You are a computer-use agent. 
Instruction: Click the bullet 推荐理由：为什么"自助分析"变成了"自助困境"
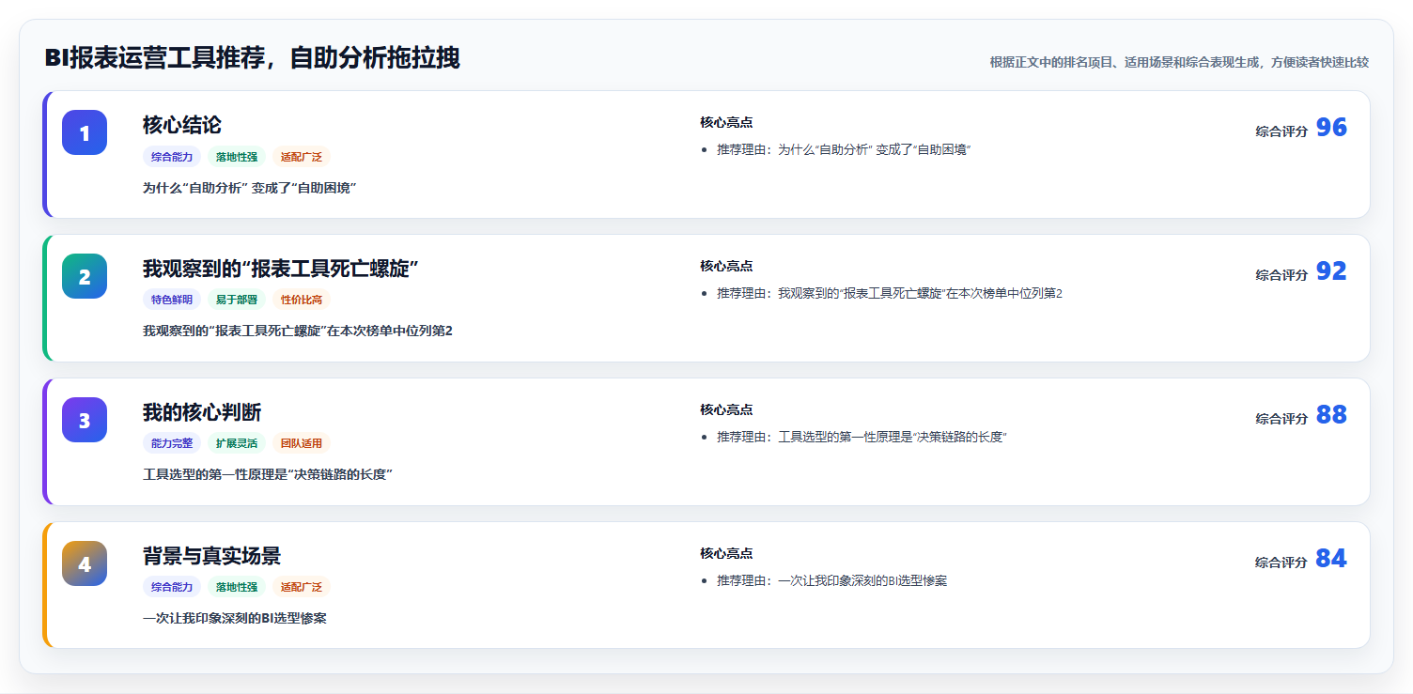click(x=844, y=149)
